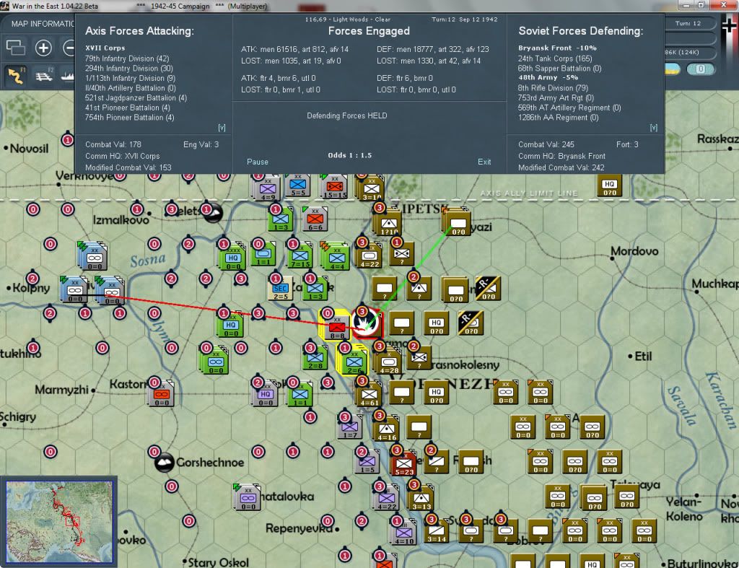
Task: Click the zoom in plus icon
Action: point(43,48)
